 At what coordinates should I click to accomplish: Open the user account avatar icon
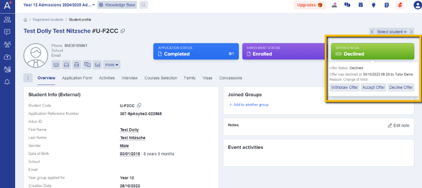pos(417,5)
